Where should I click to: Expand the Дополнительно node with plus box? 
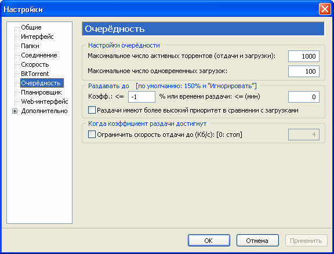[x=14, y=111]
